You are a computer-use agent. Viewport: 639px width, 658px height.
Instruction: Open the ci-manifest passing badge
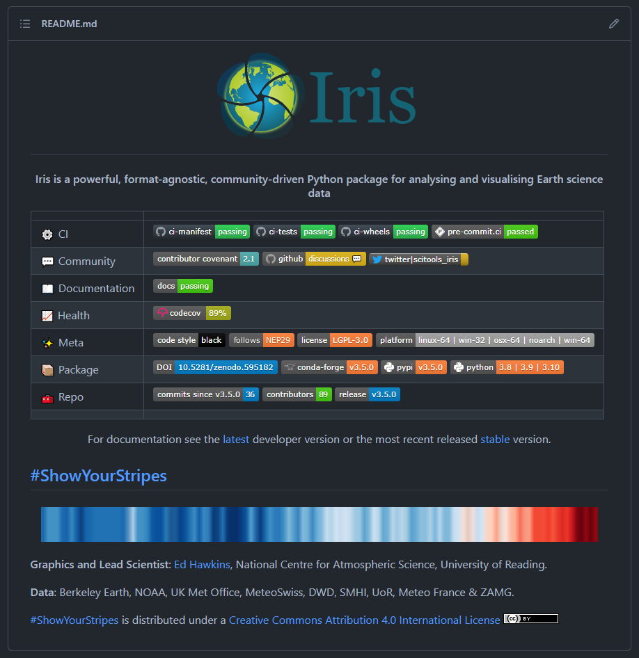202,232
